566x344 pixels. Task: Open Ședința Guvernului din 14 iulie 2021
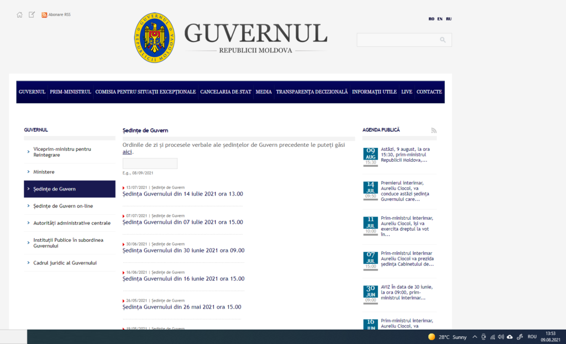click(182, 194)
